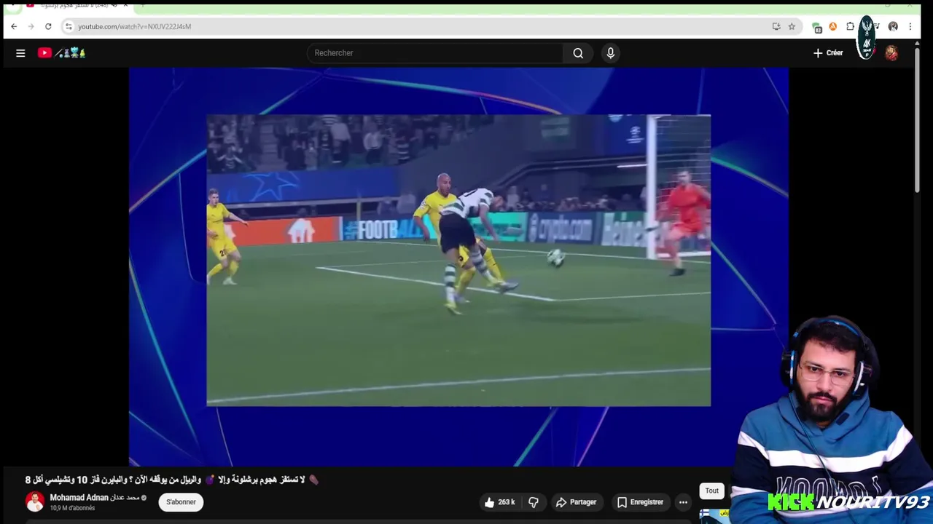The width and height of the screenshot is (933, 524).
Task: Dislike the video with thumbs-down
Action: (x=534, y=502)
